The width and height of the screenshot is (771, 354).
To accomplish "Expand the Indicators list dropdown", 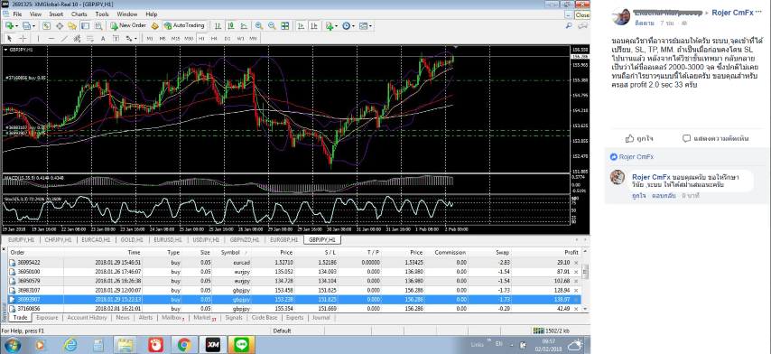I will point(337,25).
